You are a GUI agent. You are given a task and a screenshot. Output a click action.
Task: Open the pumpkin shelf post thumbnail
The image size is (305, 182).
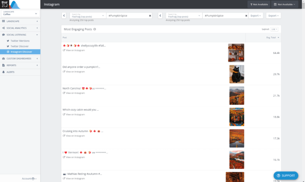pyautogui.click(x=236, y=53)
